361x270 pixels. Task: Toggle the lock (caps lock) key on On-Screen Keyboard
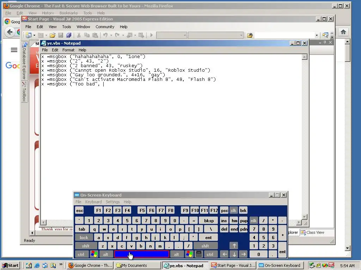(x=84, y=237)
